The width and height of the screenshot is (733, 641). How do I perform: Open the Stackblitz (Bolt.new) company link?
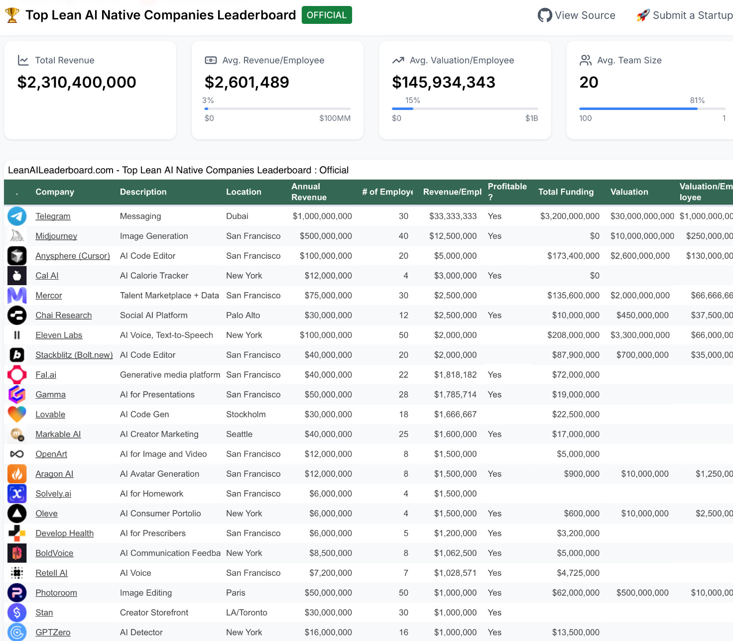click(x=74, y=355)
